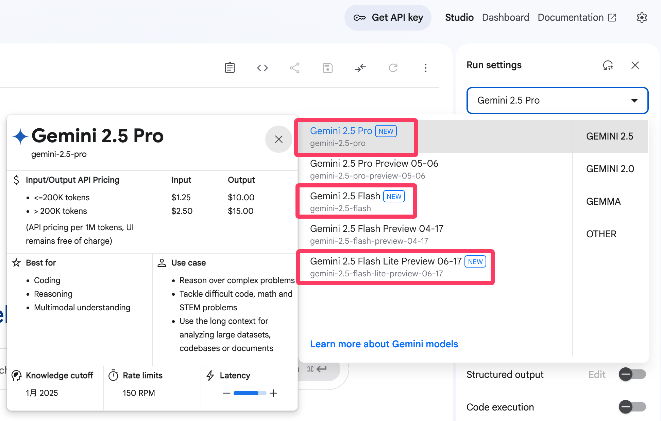Screen dimensions: 661x421
Task: Click the Get API key button
Action: pos(388,18)
